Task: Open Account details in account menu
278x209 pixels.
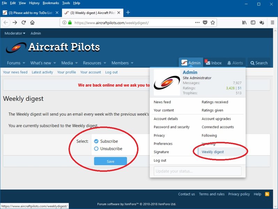Action: click(165, 119)
